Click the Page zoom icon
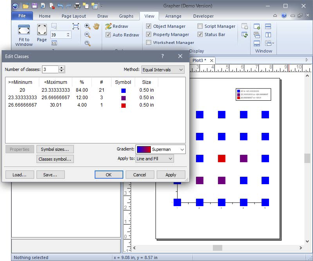Viewport: 313px width, 261px height. click(42, 30)
